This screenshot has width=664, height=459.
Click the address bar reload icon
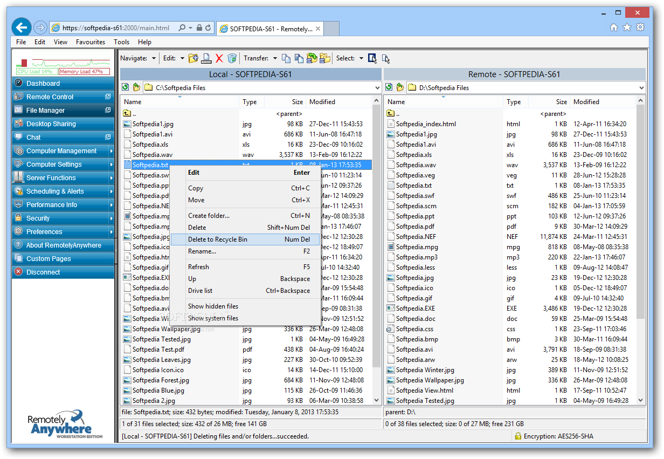[x=209, y=28]
